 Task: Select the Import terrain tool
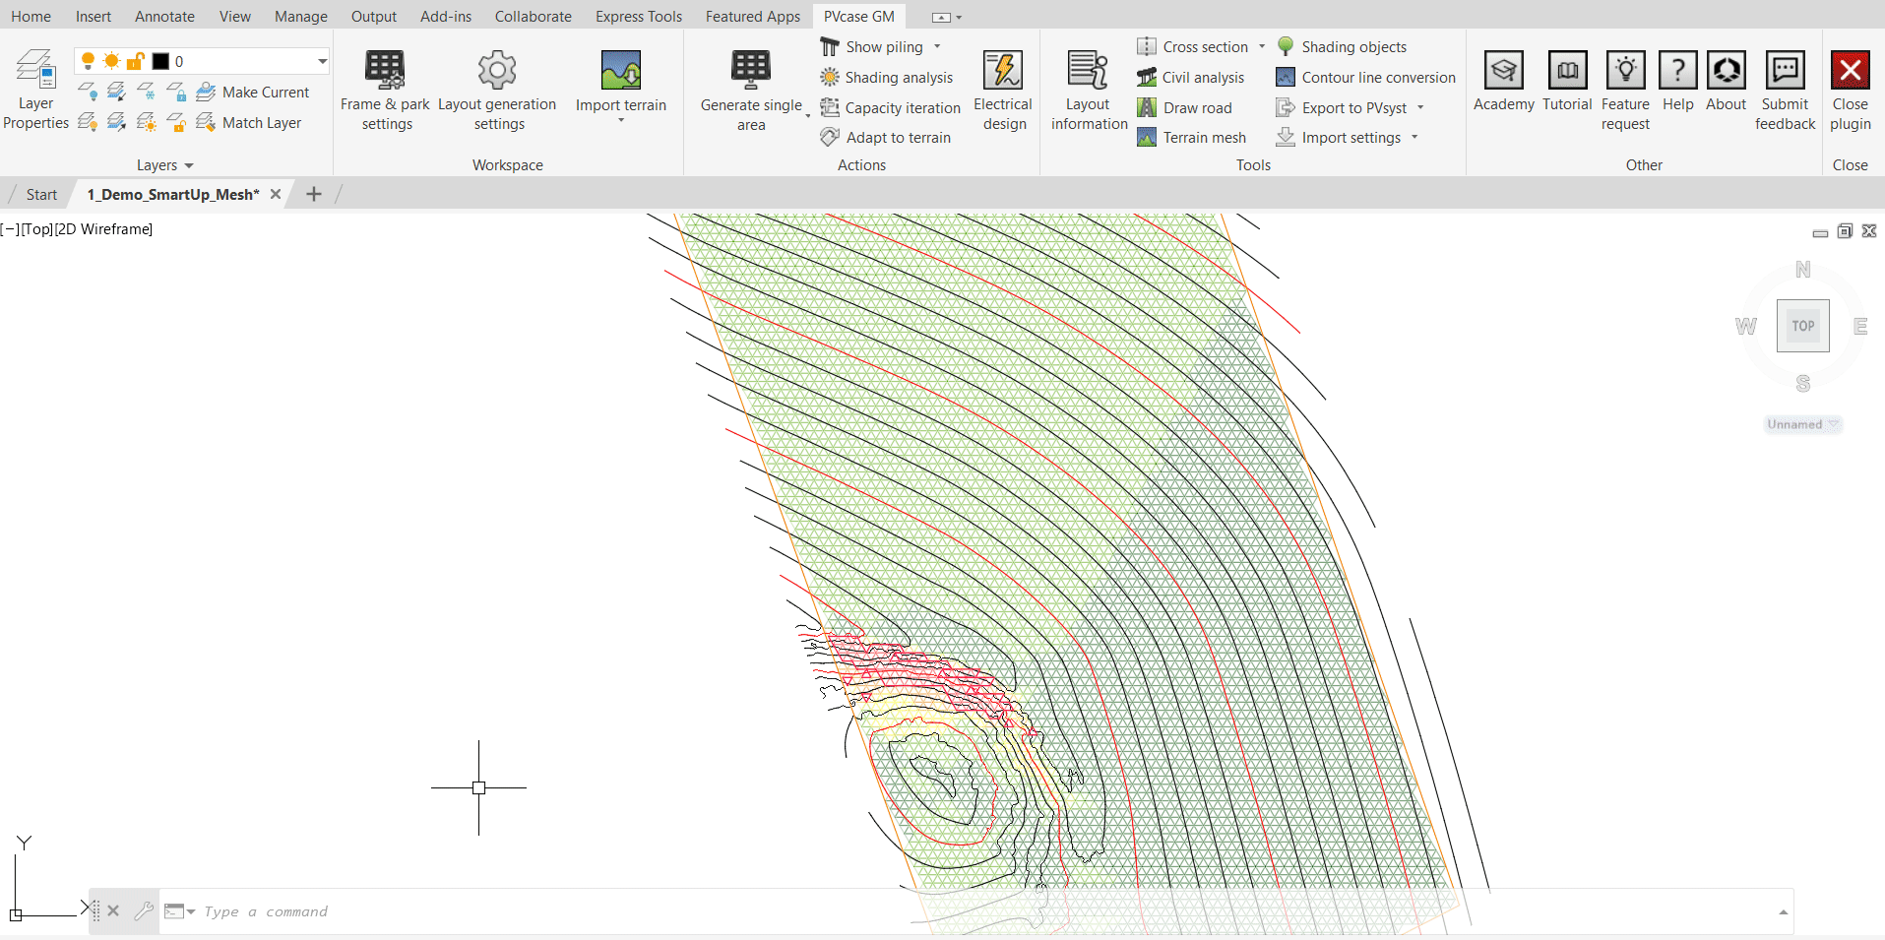620,84
